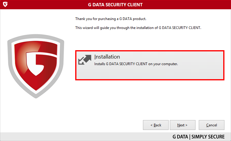Image resolution: width=231 pixels, height=141 pixels.
Task: Click empty red title bar right of the title
Action: [x=191, y=5]
